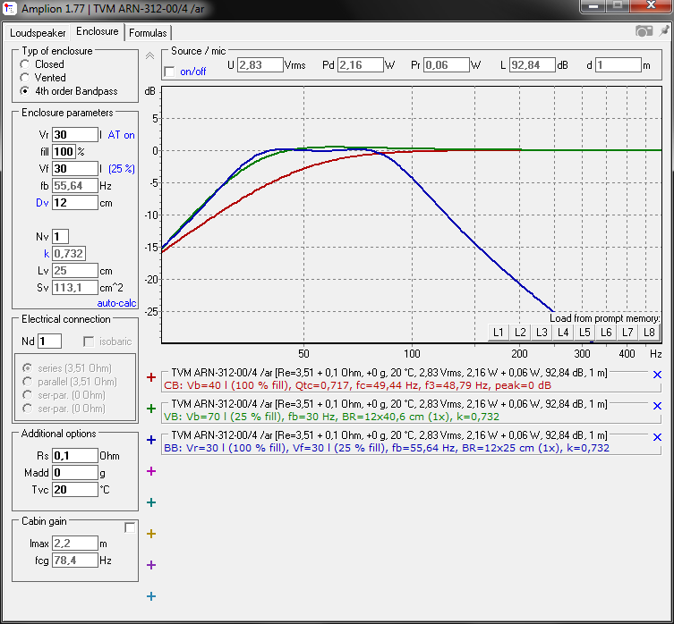This screenshot has width=674, height=624.
Task: Click the d distance input field
Action: (x=619, y=65)
